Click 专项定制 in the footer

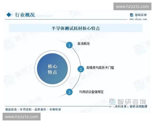click(x=26, y=109)
